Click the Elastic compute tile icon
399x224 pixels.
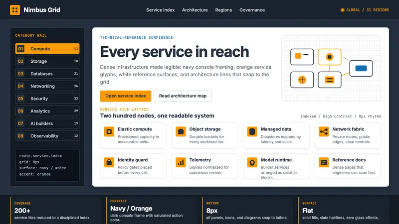[x=109, y=131]
